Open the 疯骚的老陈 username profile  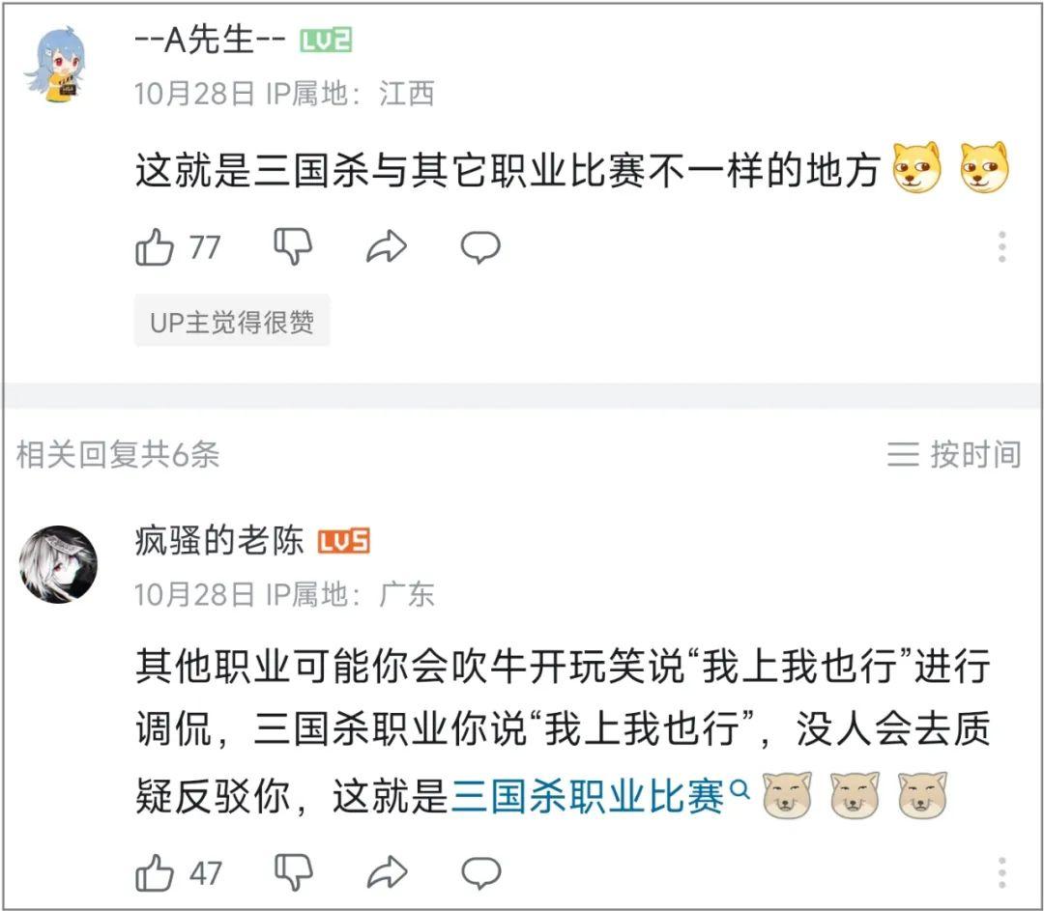point(219,542)
